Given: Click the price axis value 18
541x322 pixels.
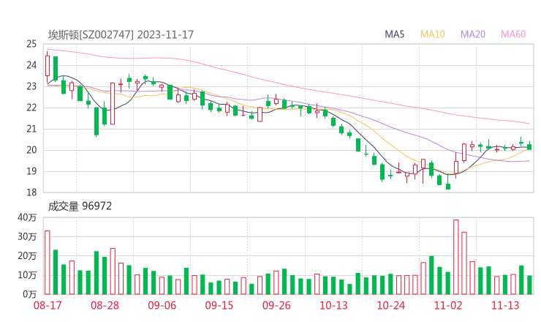Looking at the screenshot, I should click(x=31, y=192).
